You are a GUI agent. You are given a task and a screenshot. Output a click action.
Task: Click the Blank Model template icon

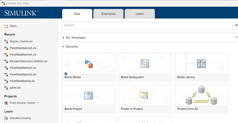point(89,63)
